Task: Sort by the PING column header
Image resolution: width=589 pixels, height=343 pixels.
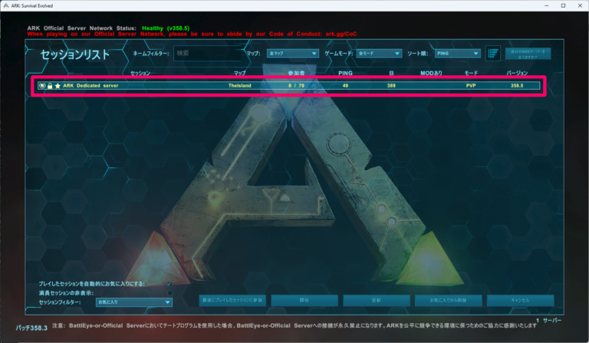Action: [x=345, y=73]
